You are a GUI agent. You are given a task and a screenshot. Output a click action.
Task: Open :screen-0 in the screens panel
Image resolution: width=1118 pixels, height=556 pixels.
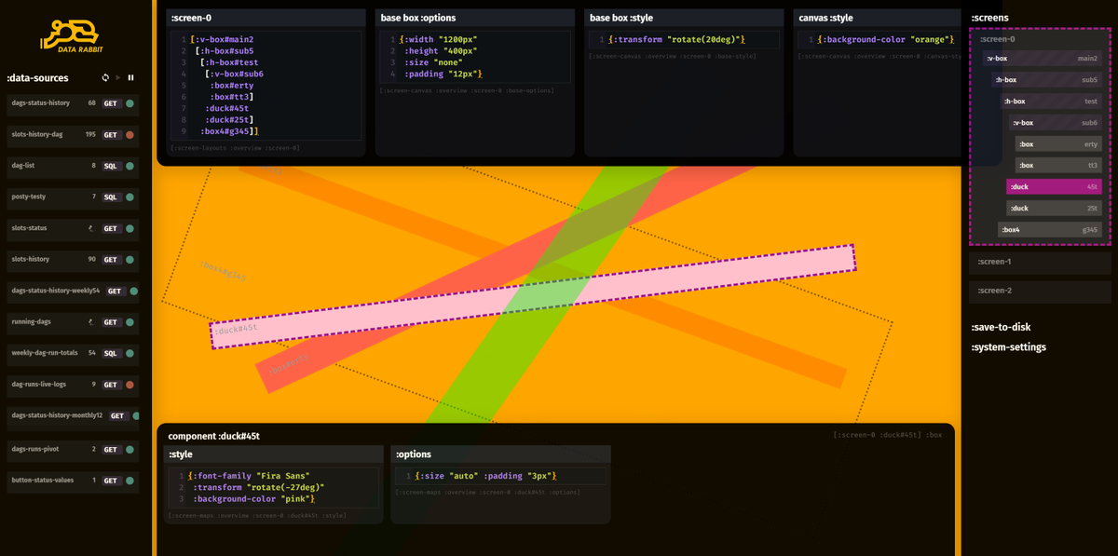point(996,39)
